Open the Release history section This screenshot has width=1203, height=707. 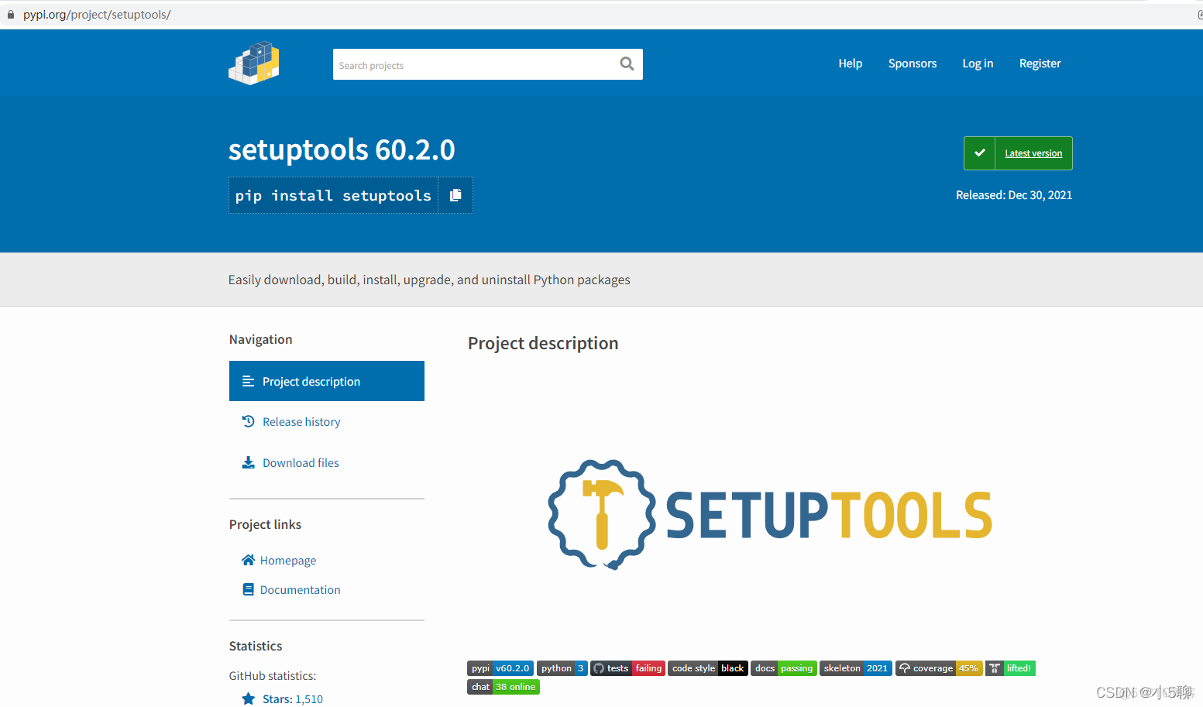301,420
